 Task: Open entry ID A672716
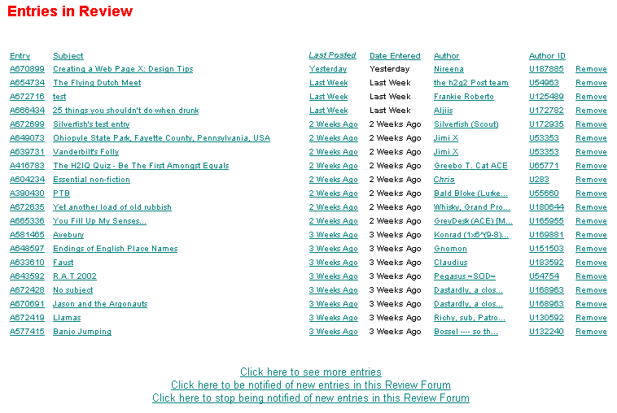tap(27, 97)
